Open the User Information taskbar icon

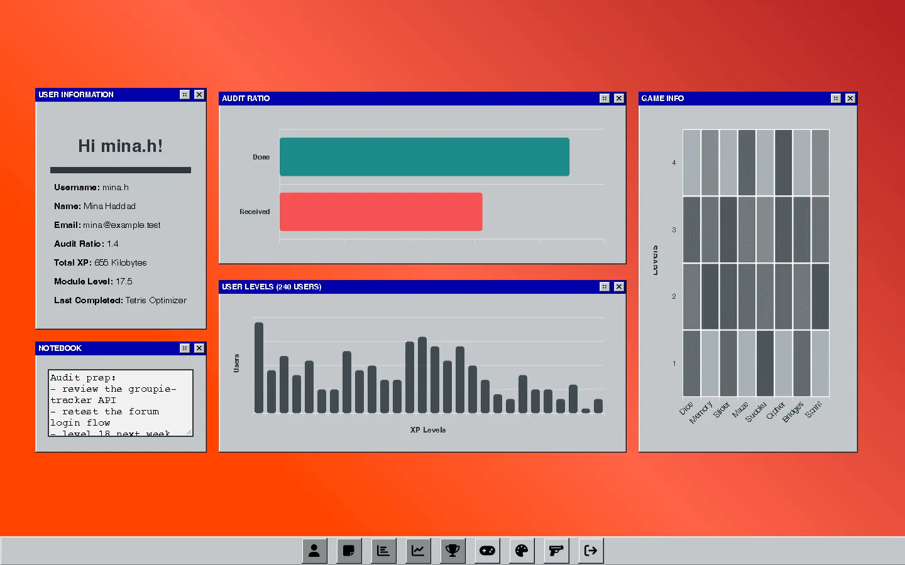(x=314, y=551)
